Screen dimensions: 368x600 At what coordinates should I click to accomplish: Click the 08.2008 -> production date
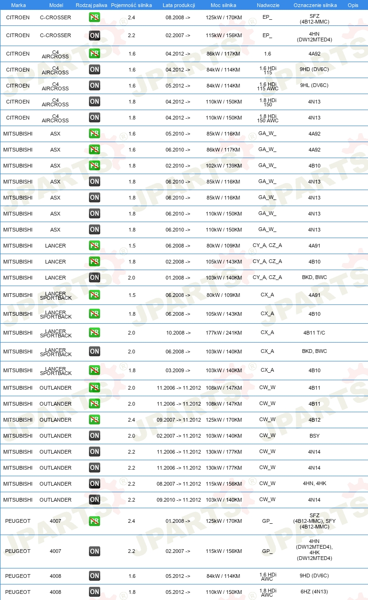[x=178, y=17]
